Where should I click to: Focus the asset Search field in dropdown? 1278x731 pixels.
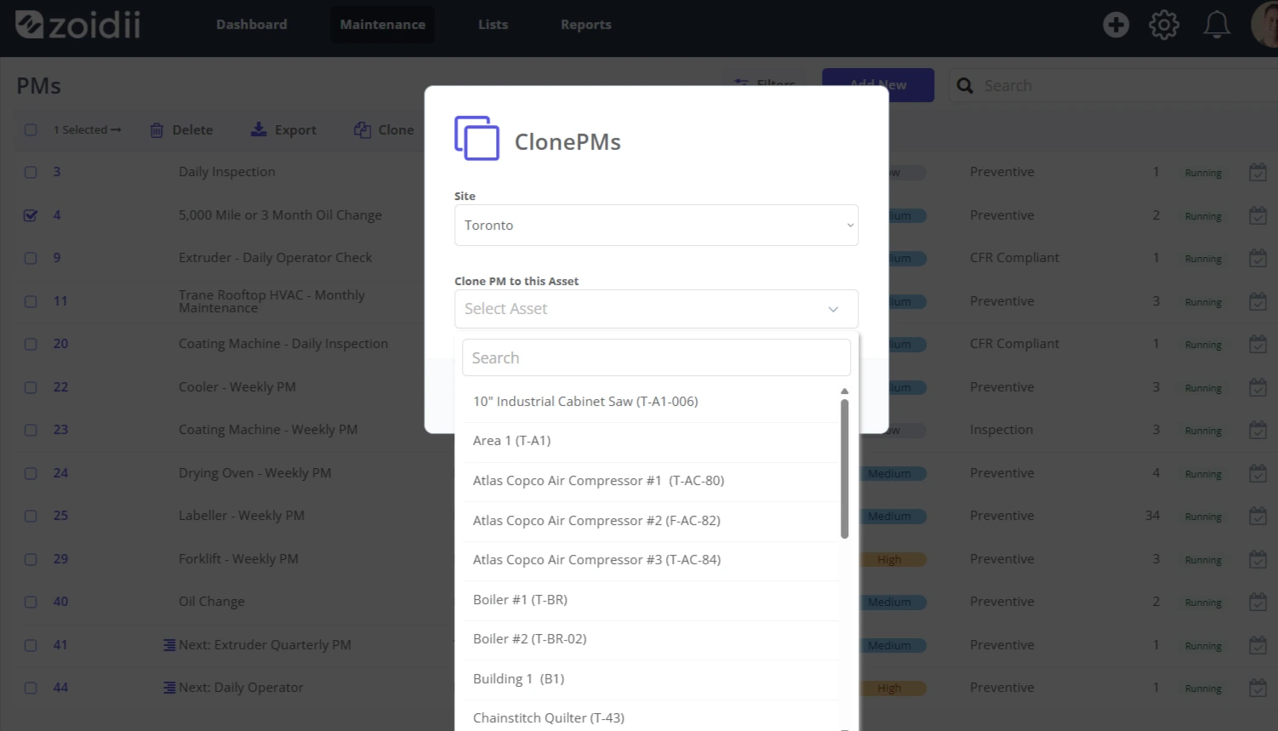pyautogui.click(x=656, y=357)
